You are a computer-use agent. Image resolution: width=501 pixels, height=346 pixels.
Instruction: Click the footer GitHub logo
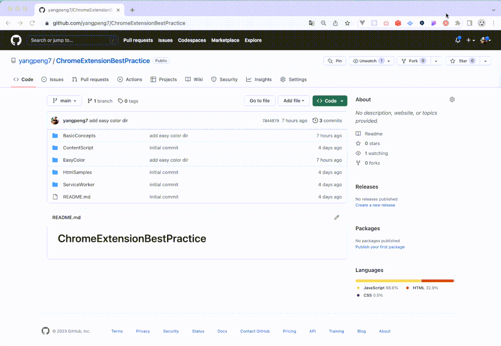pos(45,331)
